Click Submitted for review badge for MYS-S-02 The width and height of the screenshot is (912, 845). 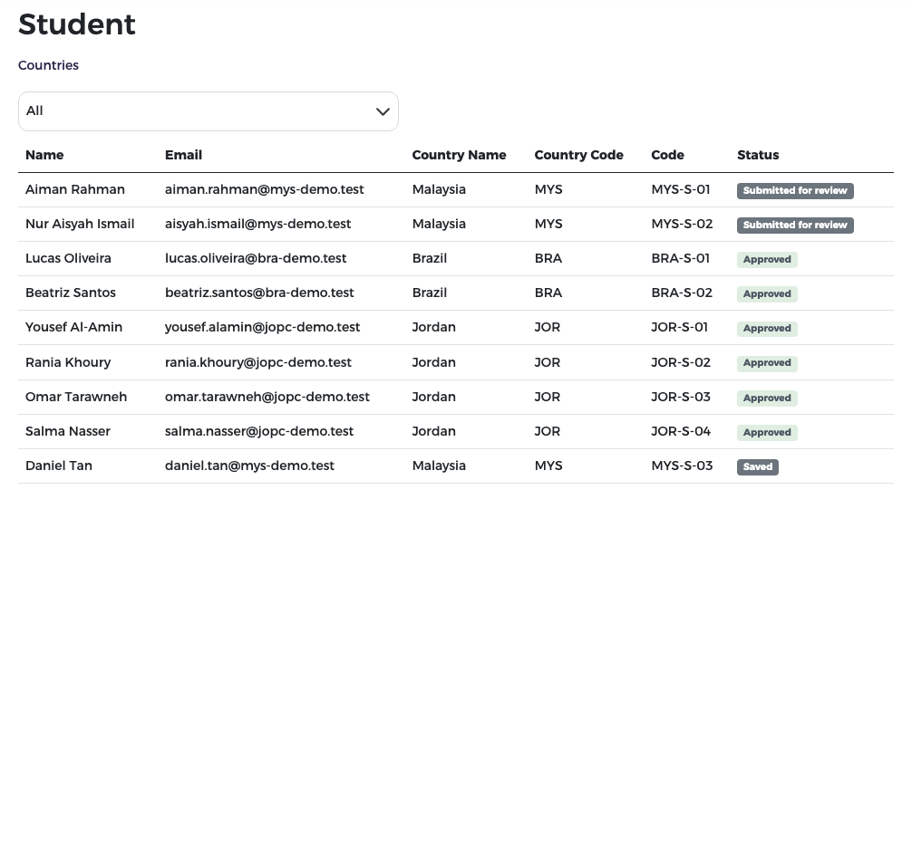click(x=795, y=225)
